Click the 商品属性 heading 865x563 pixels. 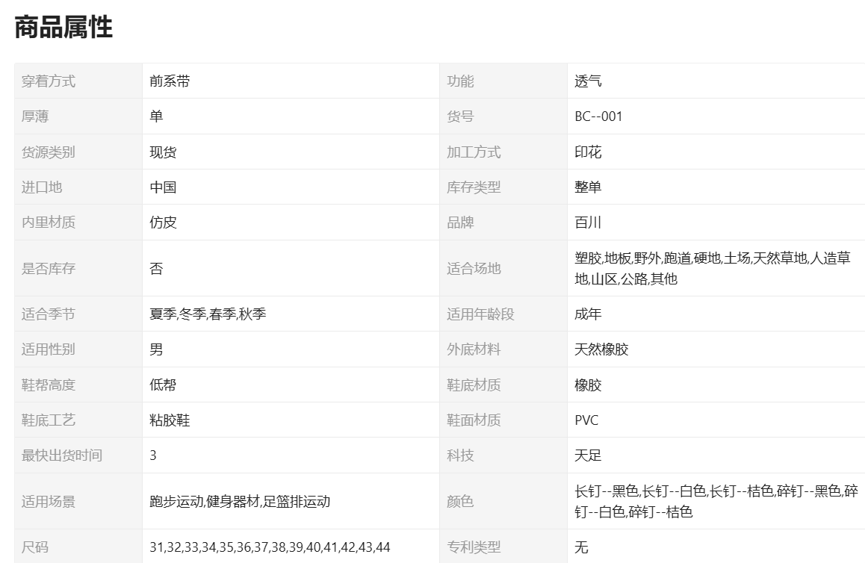click(x=63, y=28)
